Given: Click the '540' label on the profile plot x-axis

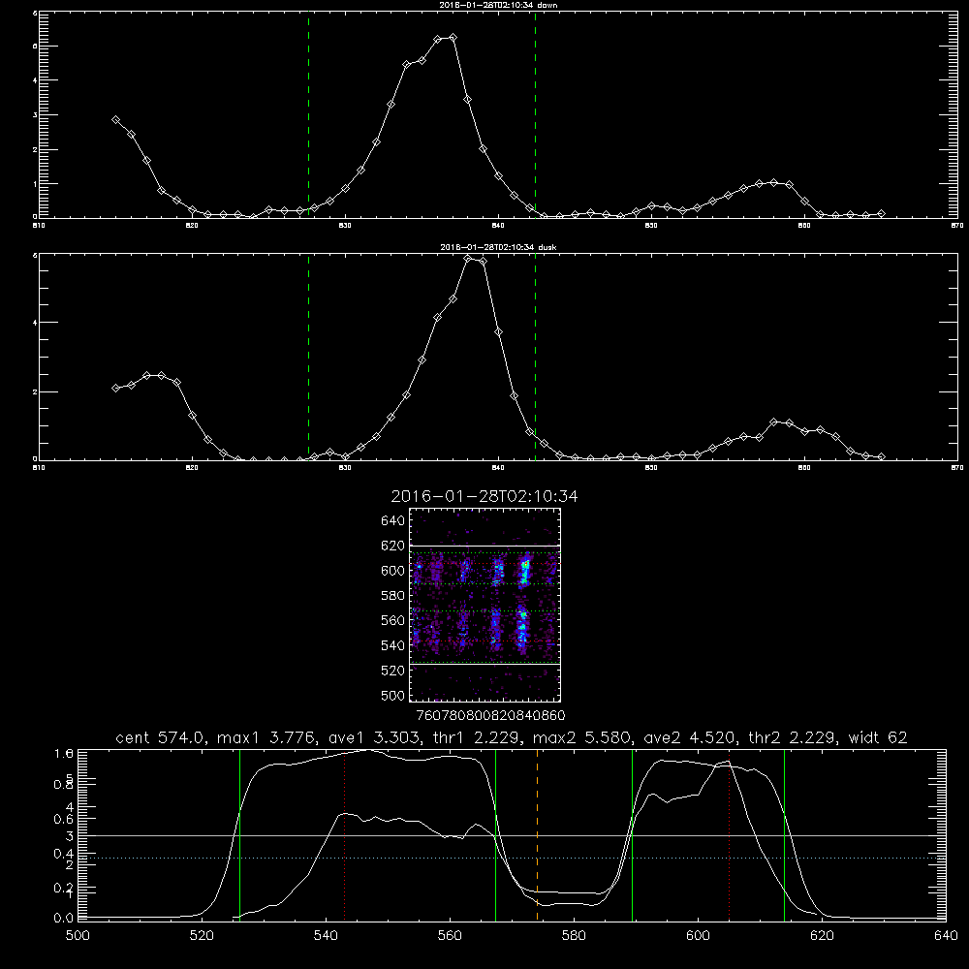Looking at the screenshot, I should tap(326, 936).
